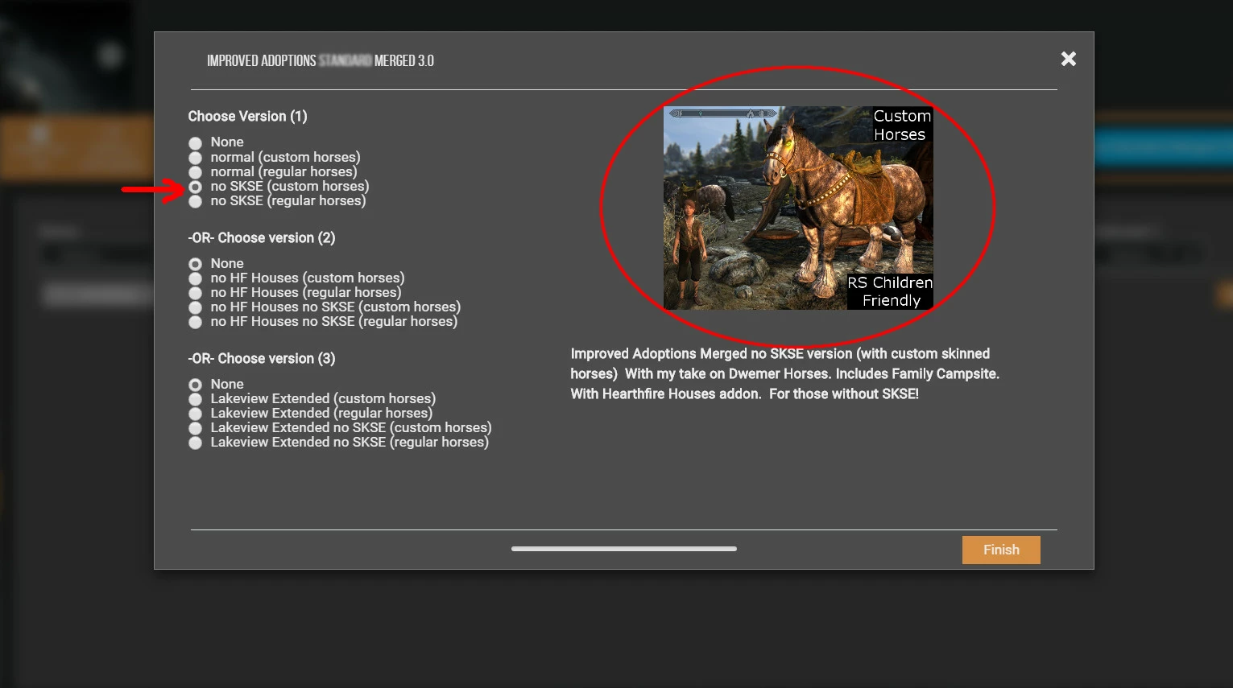The height and width of the screenshot is (688, 1233).
Task: Click the Finish button
Action: (1001, 550)
